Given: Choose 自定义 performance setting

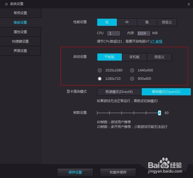Looking at the screenshot, I should click(167, 22).
